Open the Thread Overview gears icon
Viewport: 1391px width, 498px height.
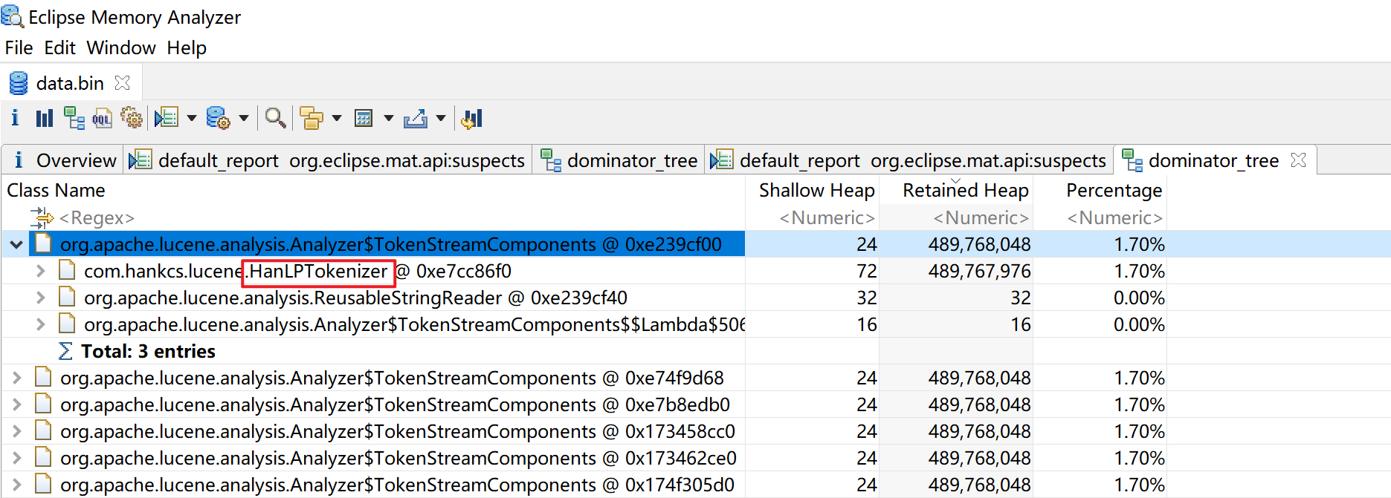[x=132, y=118]
